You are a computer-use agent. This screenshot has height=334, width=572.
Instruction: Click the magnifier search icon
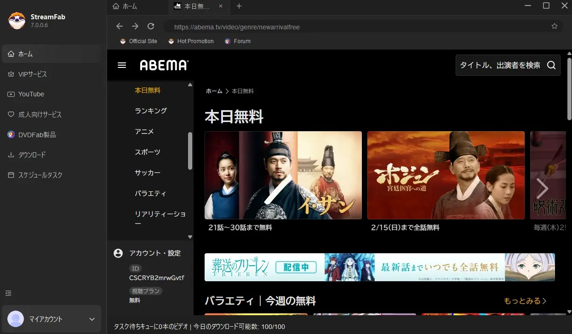click(x=551, y=65)
